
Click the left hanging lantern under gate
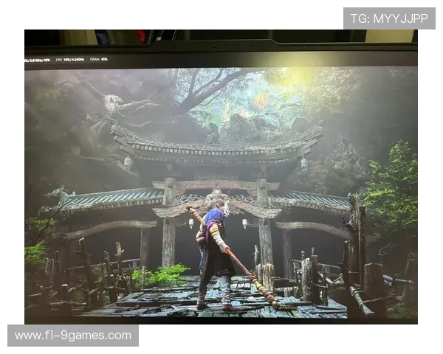(x=190, y=223)
